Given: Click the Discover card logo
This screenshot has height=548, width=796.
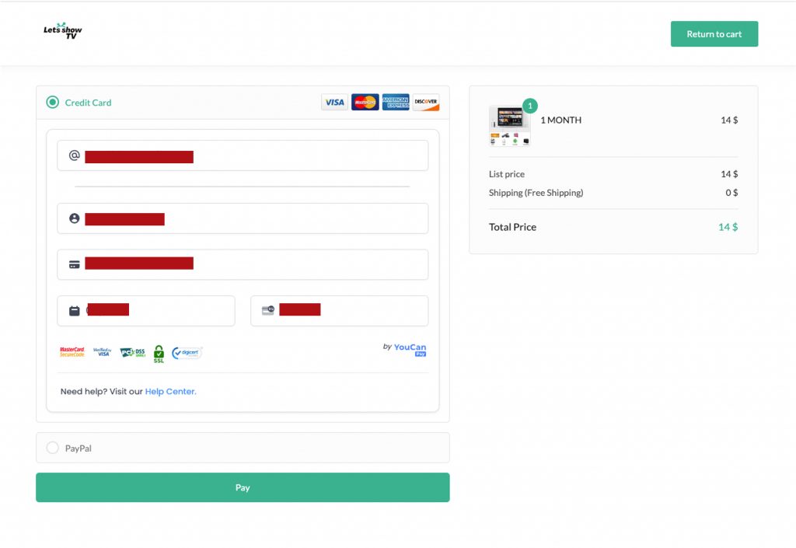Looking at the screenshot, I should tap(426, 103).
